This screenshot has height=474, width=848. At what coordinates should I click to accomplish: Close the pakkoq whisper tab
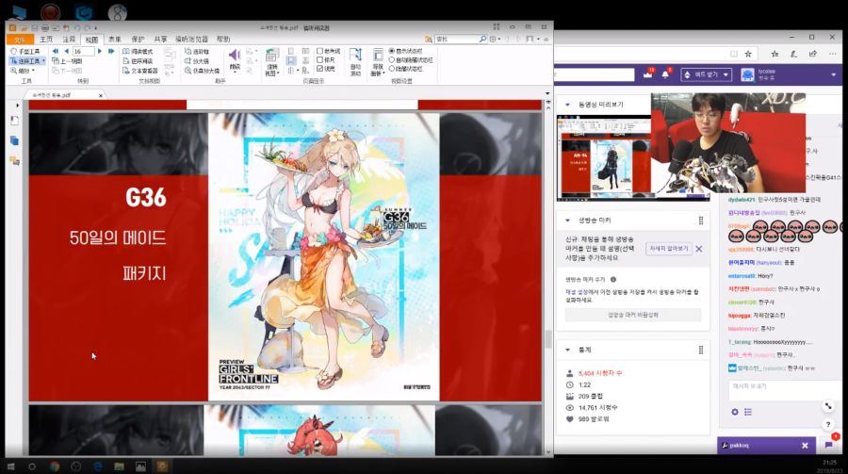pos(805,446)
